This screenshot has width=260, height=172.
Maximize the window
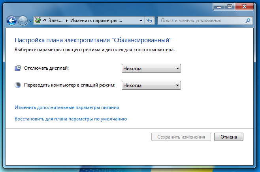pos(230,7)
